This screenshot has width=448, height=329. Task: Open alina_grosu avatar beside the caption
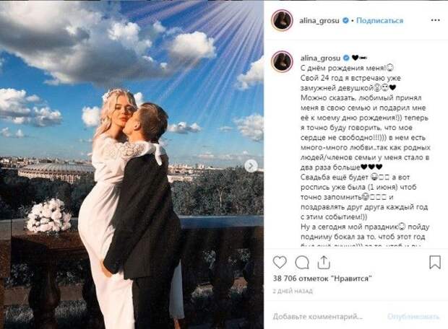(283, 61)
